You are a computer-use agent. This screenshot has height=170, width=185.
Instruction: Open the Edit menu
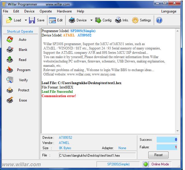click(16, 11)
